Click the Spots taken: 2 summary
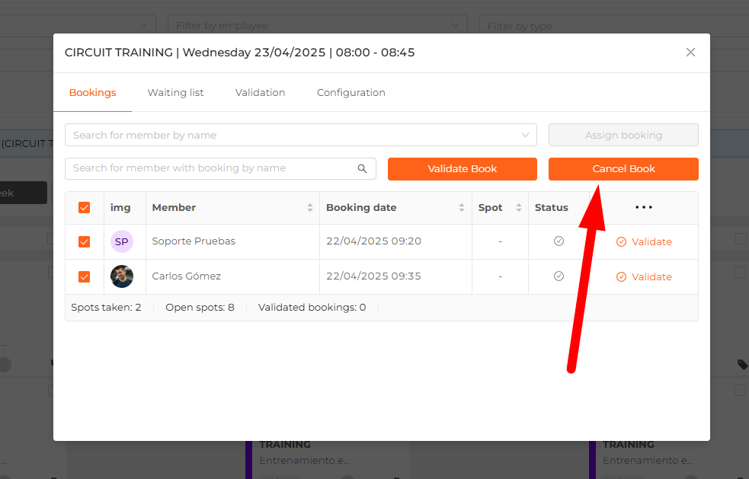Viewport: 749px width, 479px height. pyautogui.click(x=106, y=308)
